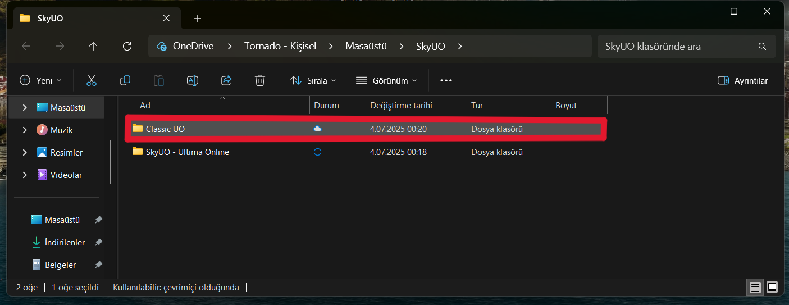Click the 4.07.2025 00:20 date cell
789x305 pixels.
click(398, 129)
